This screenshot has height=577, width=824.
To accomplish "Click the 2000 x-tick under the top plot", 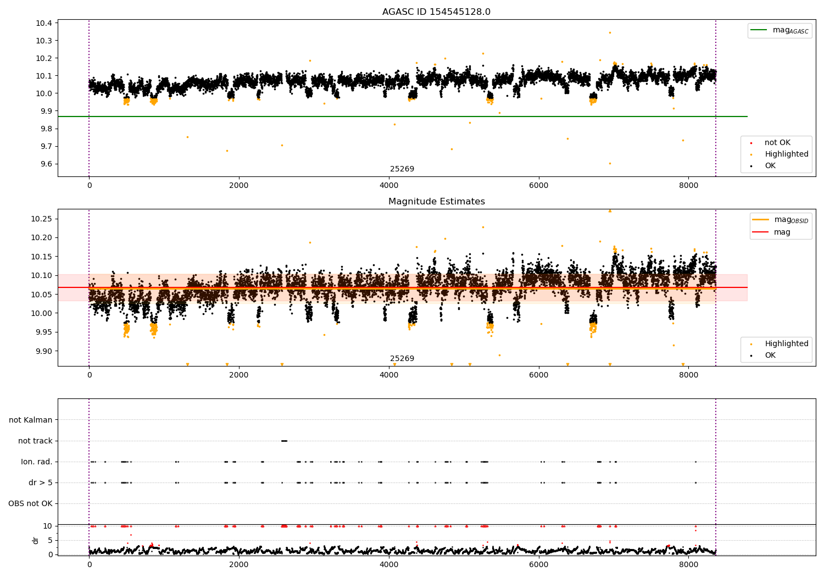I will click(x=239, y=185).
